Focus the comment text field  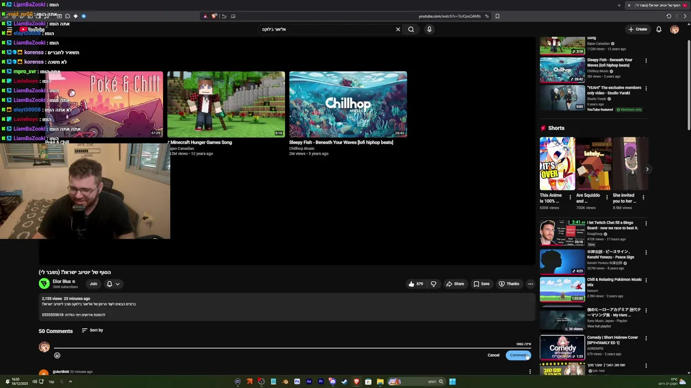click(x=292, y=344)
